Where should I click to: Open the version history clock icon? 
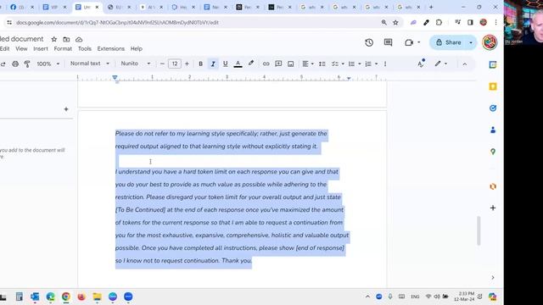[369, 42]
